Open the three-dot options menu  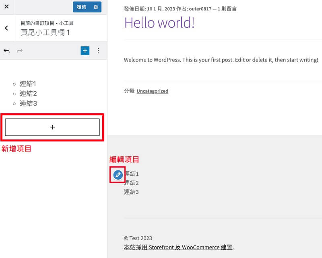pyautogui.click(x=98, y=51)
